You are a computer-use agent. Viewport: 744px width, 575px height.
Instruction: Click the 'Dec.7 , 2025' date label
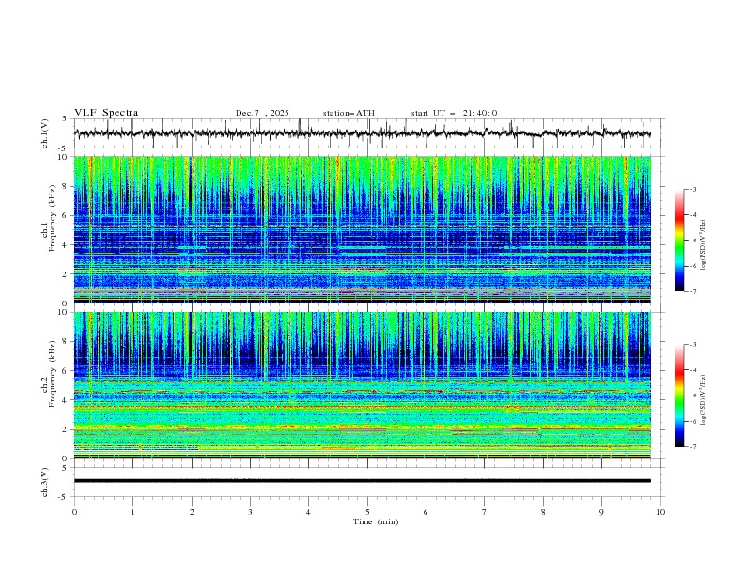click(x=262, y=113)
